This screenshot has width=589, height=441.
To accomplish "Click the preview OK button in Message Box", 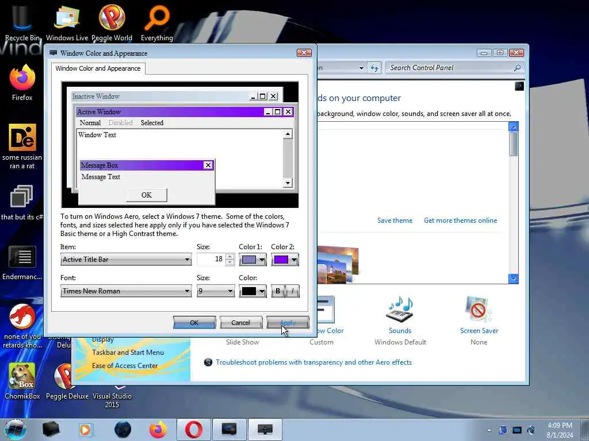I will [147, 195].
